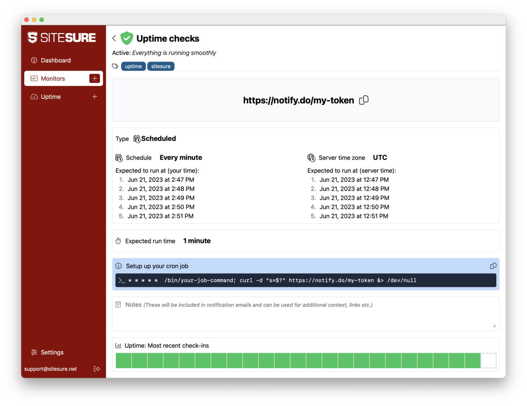
Task: Copy the cron job command
Action: click(493, 266)
